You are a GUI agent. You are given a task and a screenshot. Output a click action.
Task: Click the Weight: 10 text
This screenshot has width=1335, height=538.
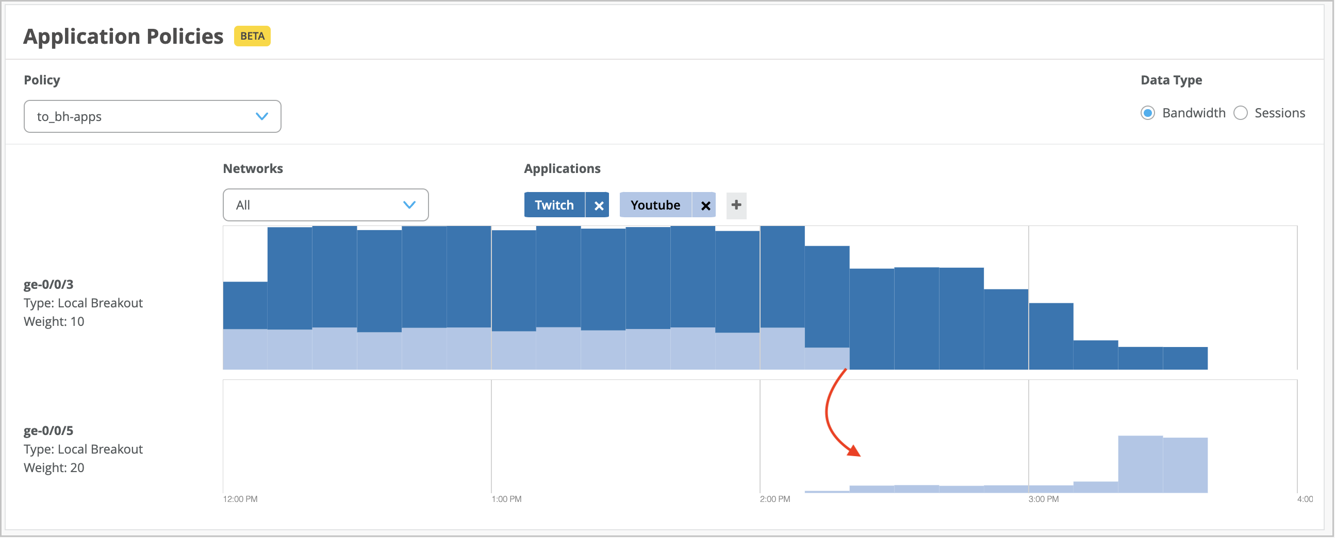[54, 322]
